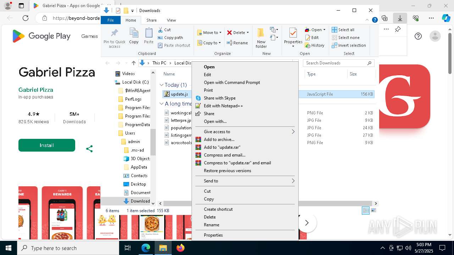Click the ribbon History button
Screen dimensions: 454x255
pos(315,45)
